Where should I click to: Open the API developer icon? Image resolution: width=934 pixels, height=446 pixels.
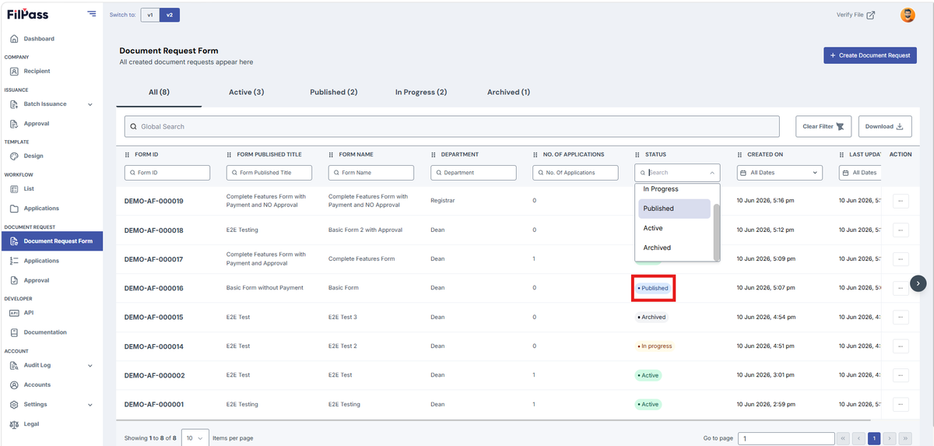click(14, 313)
